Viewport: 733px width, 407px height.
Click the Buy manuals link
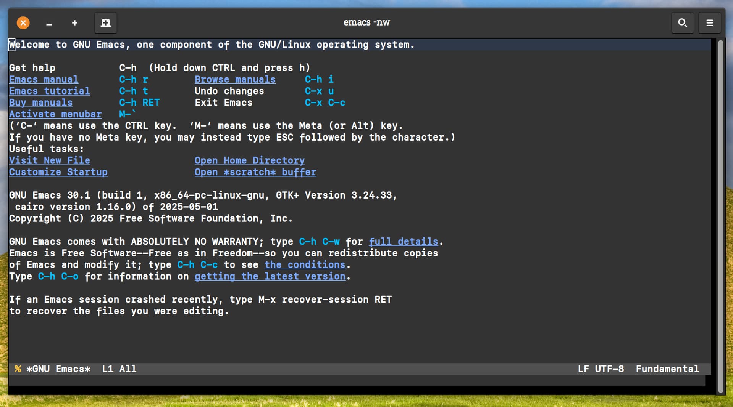pyautogui.click(x=41, y=103)
